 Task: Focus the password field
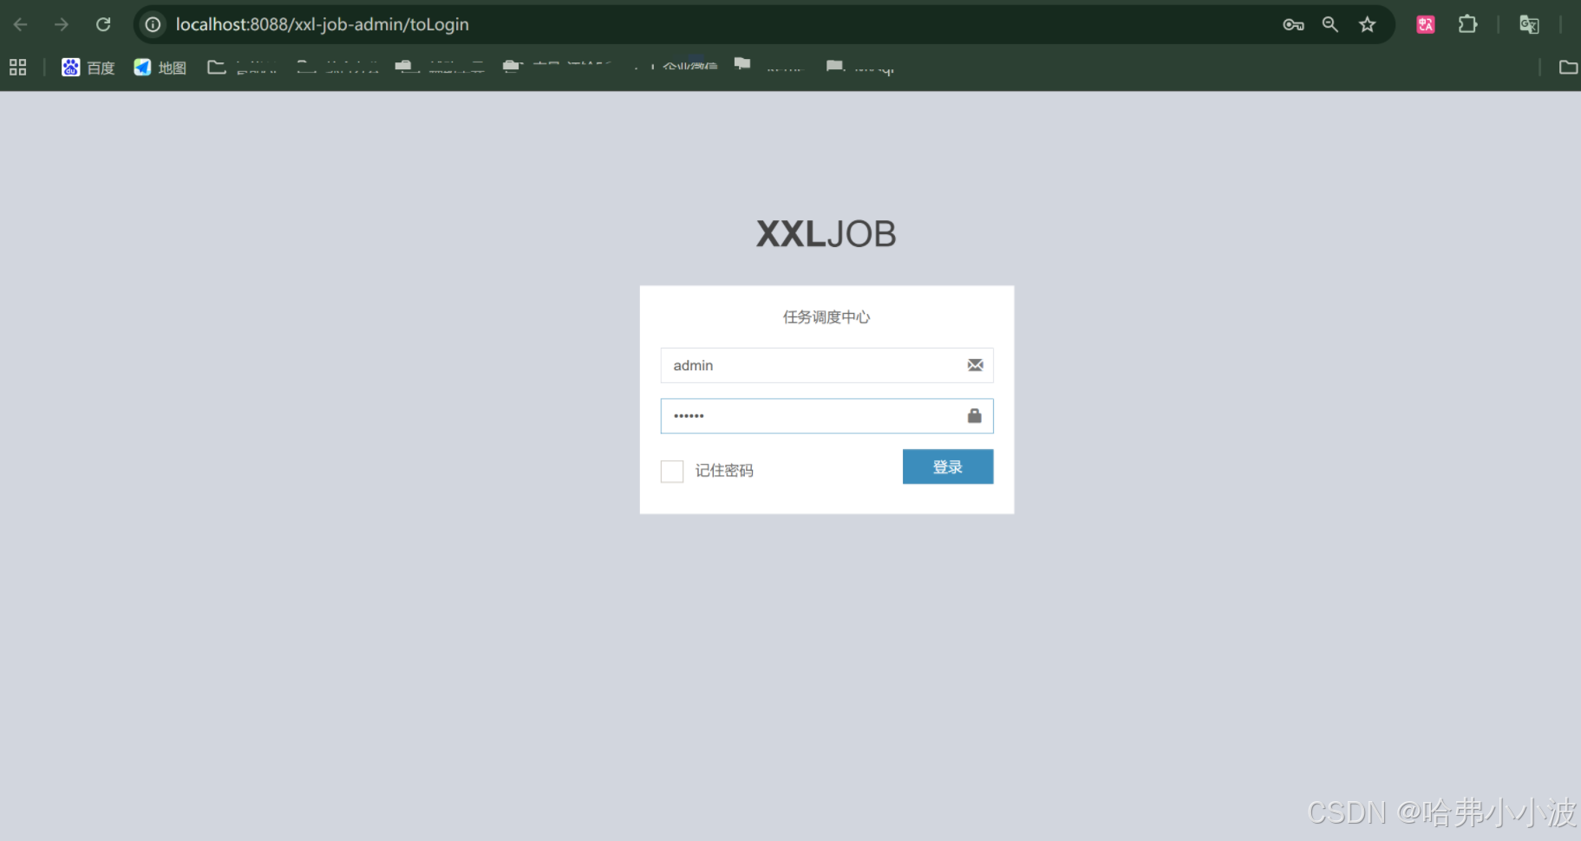[826, 416]
